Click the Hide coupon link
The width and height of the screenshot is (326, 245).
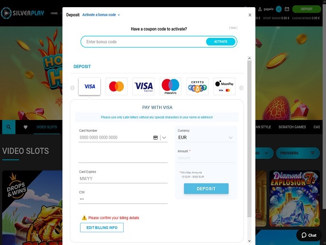tap(233, 28)
